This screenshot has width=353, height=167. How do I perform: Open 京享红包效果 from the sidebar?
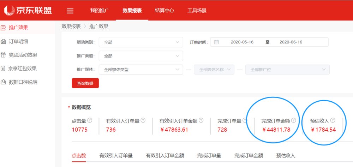pos(23,68)
